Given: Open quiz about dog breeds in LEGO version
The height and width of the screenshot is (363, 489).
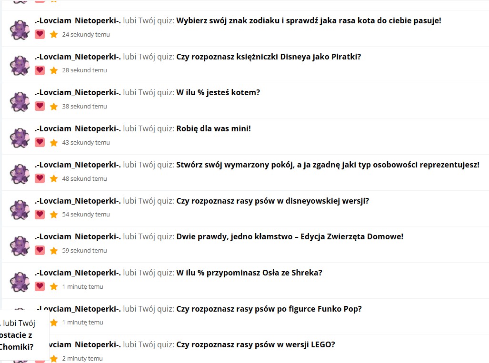Looking at the screenshot, I should click(256, 345).
